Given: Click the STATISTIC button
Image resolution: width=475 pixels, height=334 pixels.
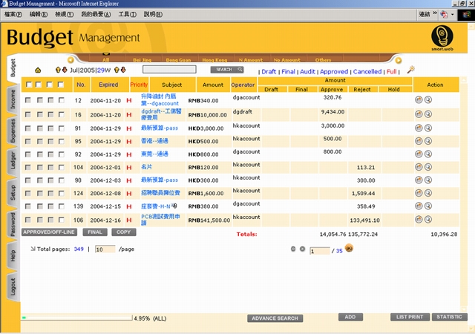Looking at the screenshot, I should tap(449, 317).
